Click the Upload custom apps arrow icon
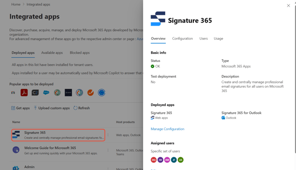 (35, 108)
